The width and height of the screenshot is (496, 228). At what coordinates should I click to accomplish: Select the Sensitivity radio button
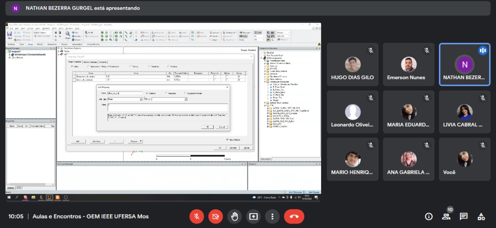(150, 66)
